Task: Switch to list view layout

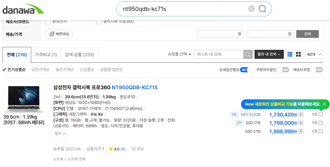Action: click(x=290, y=54)
